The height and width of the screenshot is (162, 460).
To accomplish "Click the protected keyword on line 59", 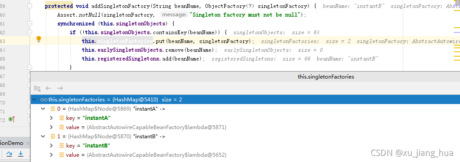I will click(59, 6).
